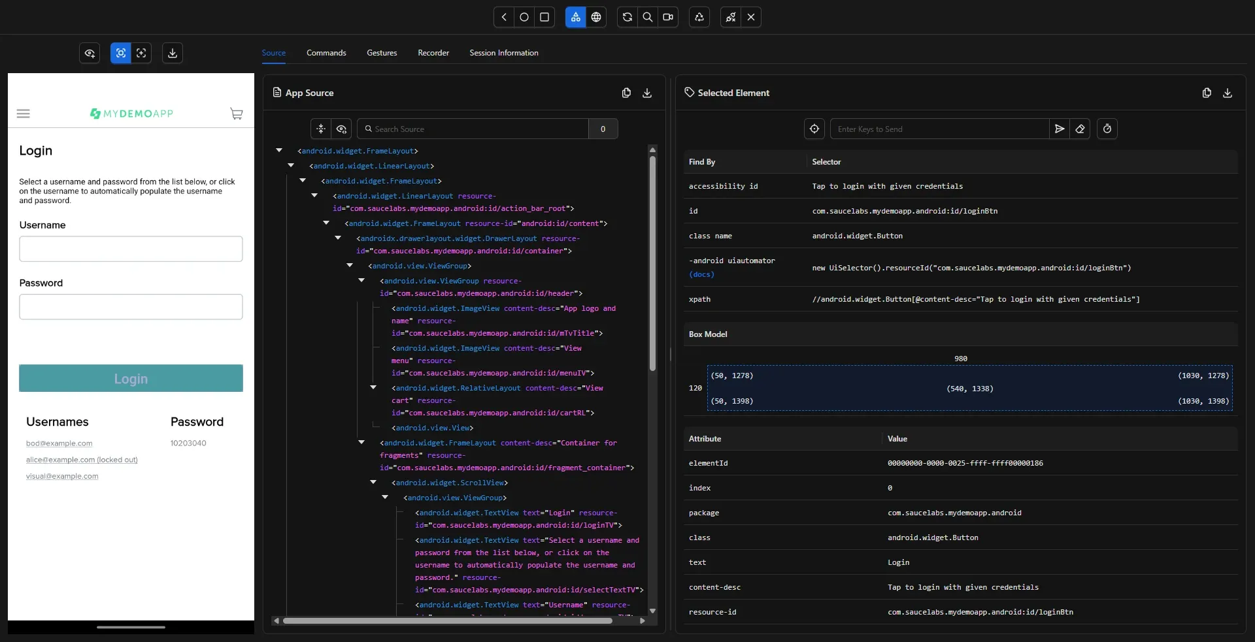Image resolution: width=1255 pixels, height=642 pixels.
Task: Select the loginTV TextView tree node
Action: tap(518, 519)
